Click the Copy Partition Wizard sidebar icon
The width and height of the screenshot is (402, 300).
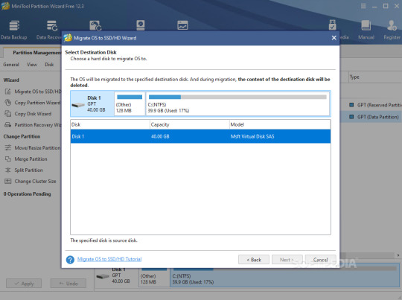8,103
